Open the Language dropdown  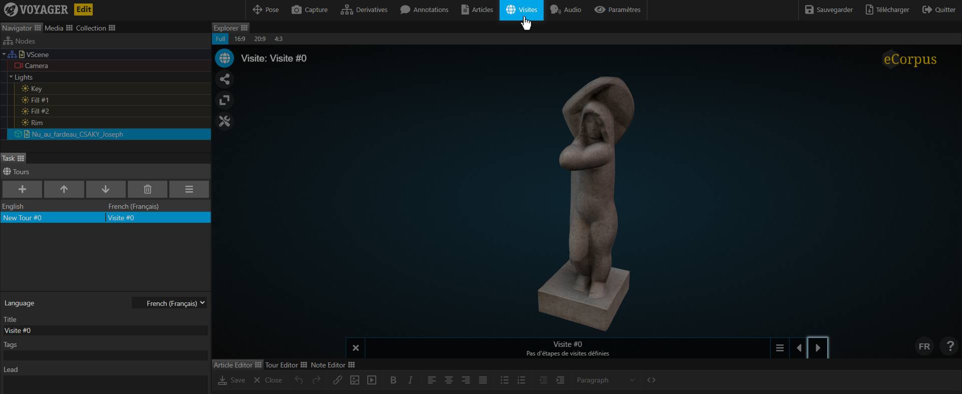coord(169,303)
